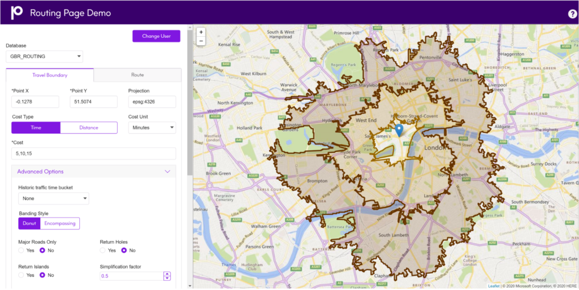
Task: Click the map zoom in button
Action: pos(201,32)
